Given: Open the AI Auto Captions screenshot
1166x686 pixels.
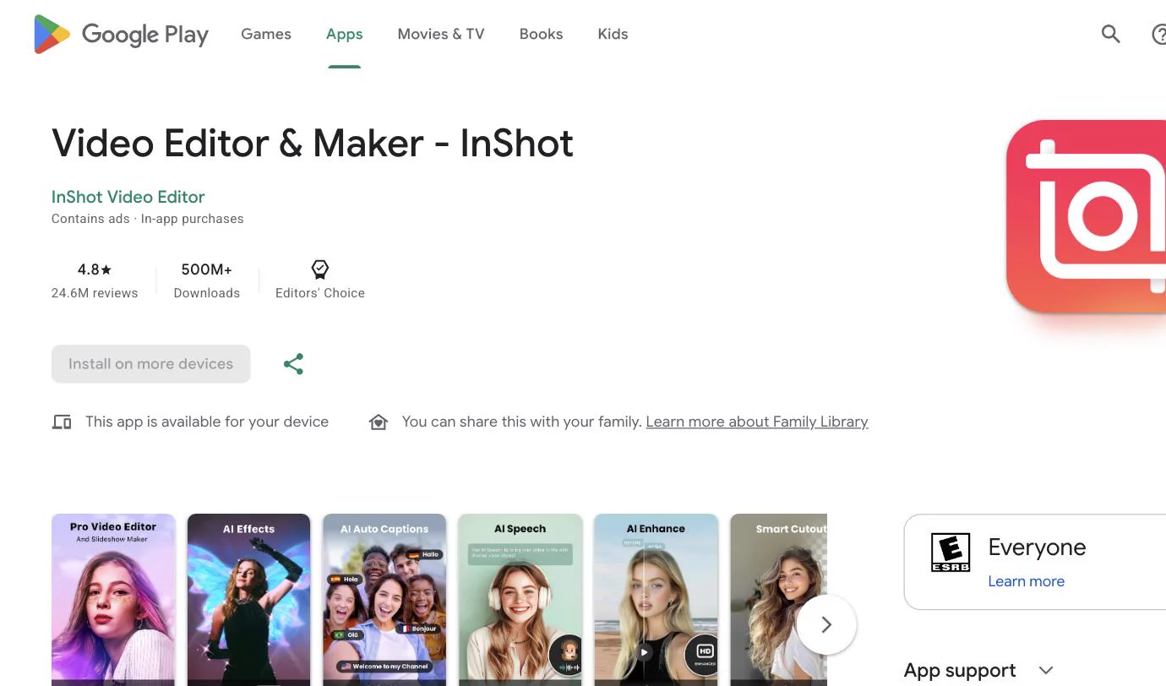Looking at the screenshot, I should pyautogui.click(x=384, y=600).
